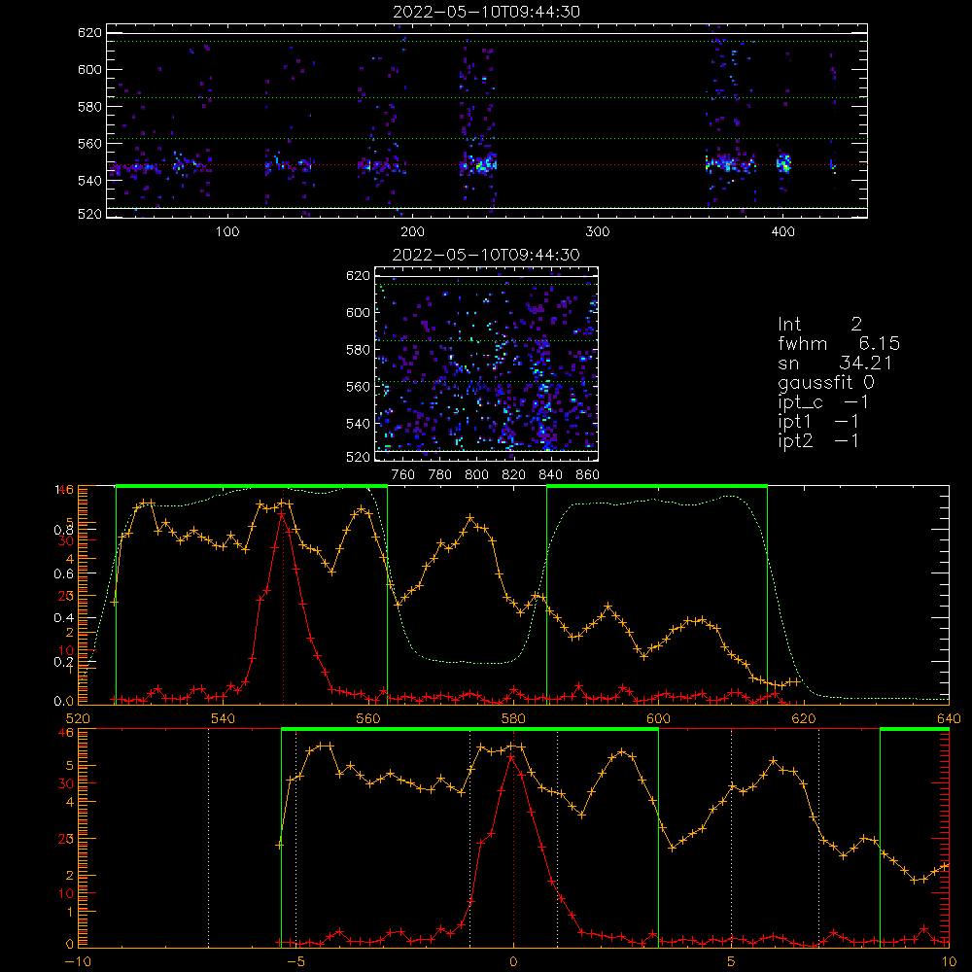Viewport: 972px width, 972px height.
Task: Click x-axis label 540 in profile plot
Action: 224,718
